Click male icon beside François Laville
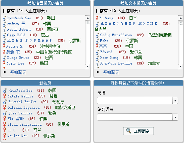 (x=97, y=64)
